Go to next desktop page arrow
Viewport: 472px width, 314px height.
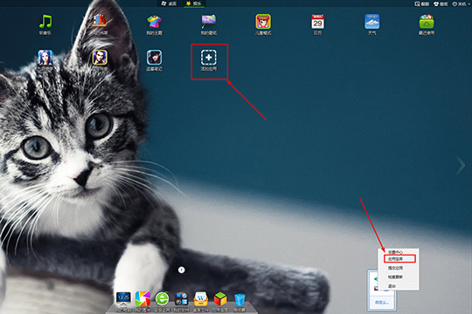[461, 165]
